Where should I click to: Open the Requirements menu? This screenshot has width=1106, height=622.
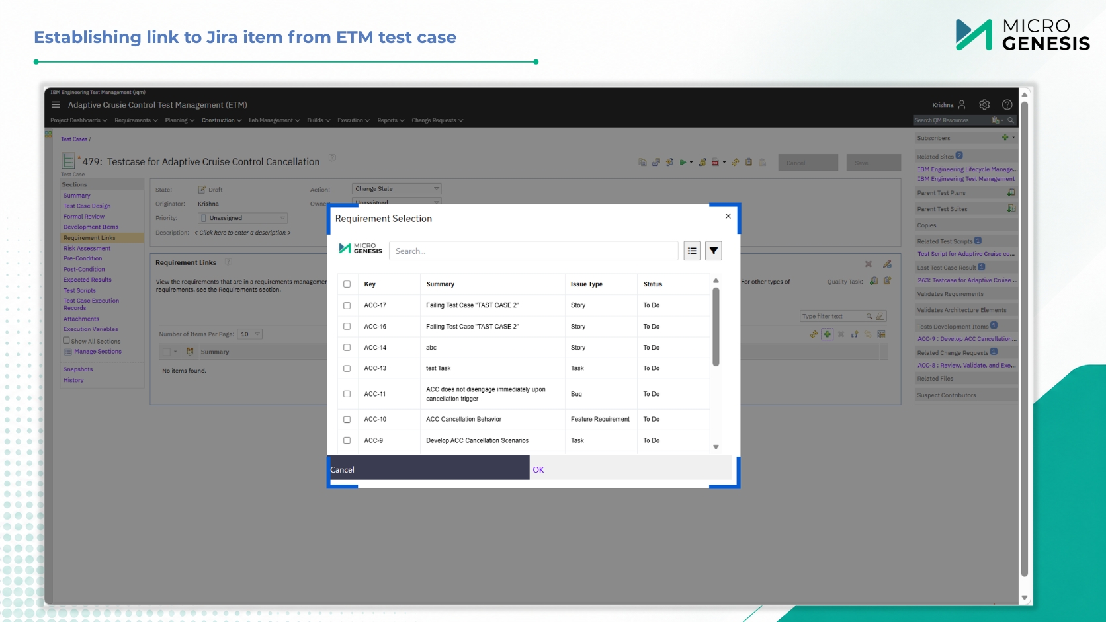(136, 120)
